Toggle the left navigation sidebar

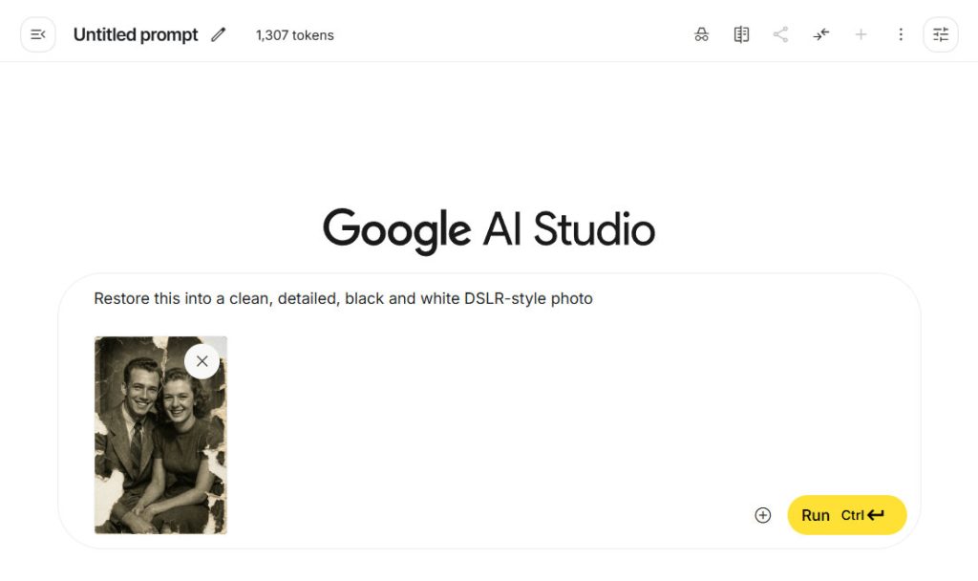pyautogui.click(x=38, y=35)
